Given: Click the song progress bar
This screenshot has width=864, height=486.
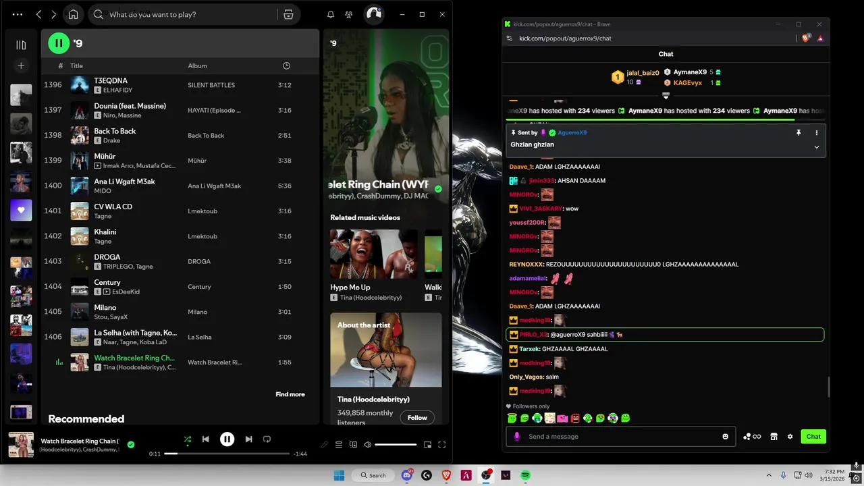Looking at the screenshot, I should (227, 454).
